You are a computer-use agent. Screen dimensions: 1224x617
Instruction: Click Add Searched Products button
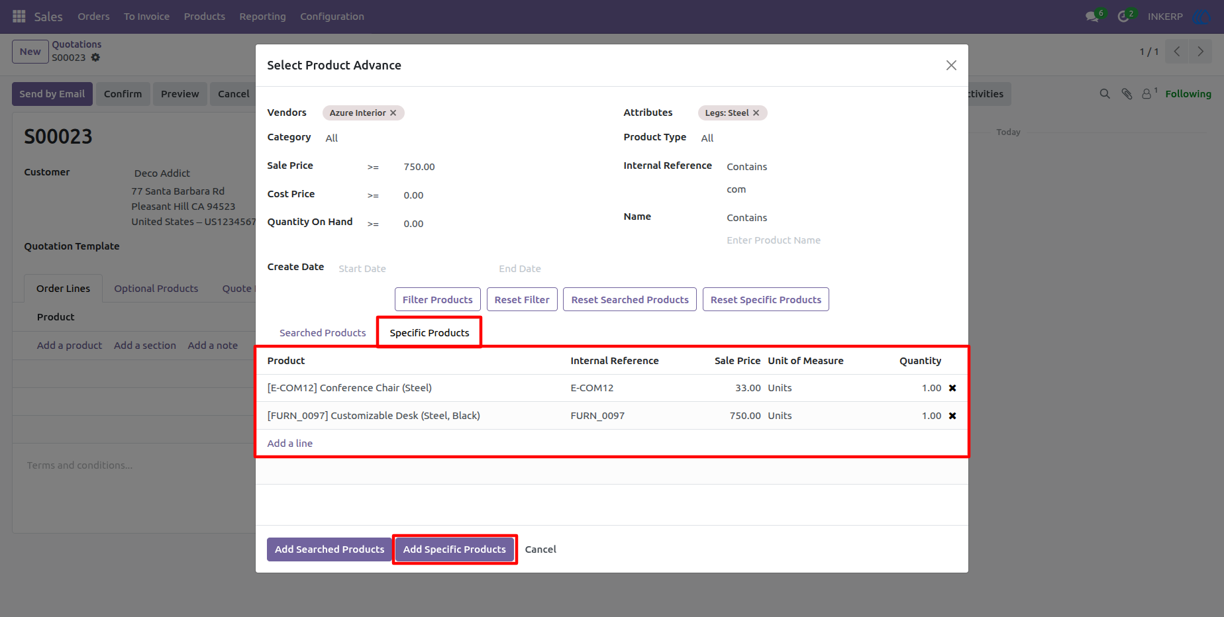click(x=329, y=549)
